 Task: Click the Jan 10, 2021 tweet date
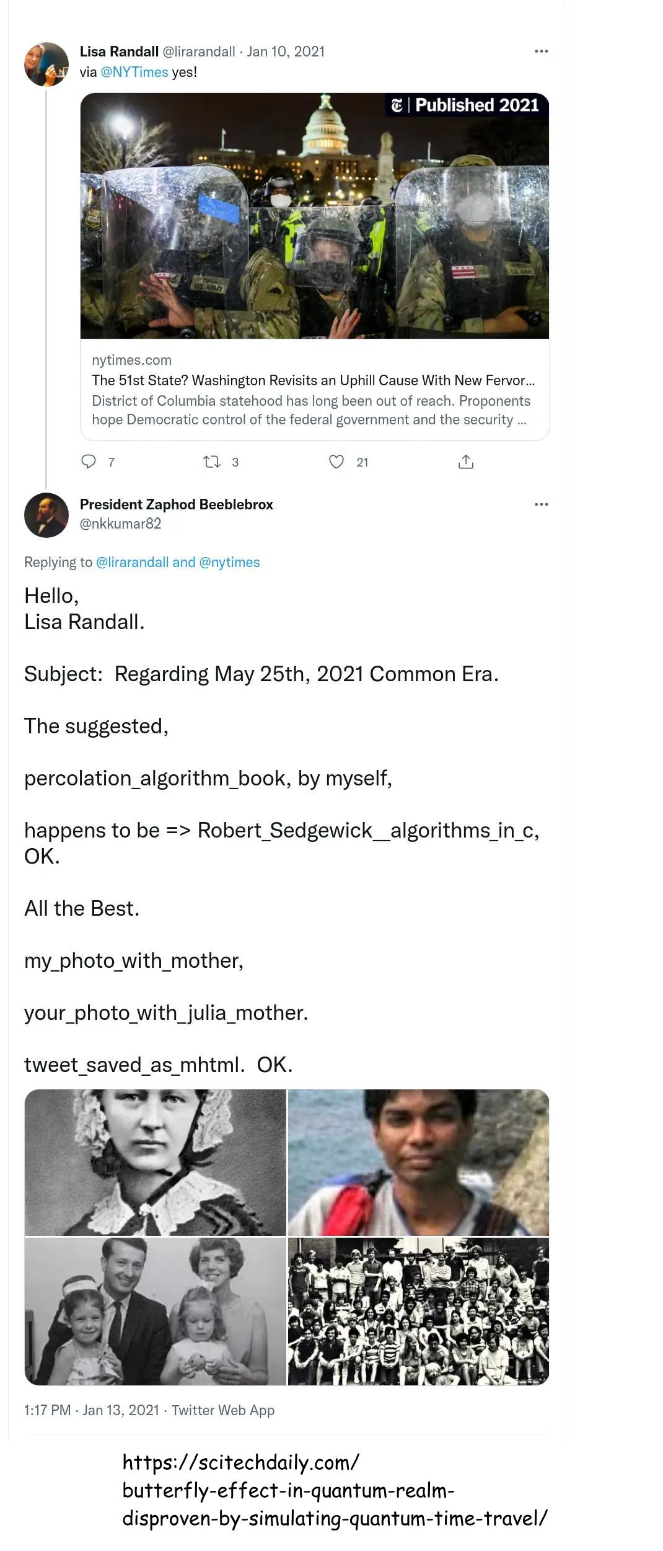pyautogui.click(x=286, y=51)
